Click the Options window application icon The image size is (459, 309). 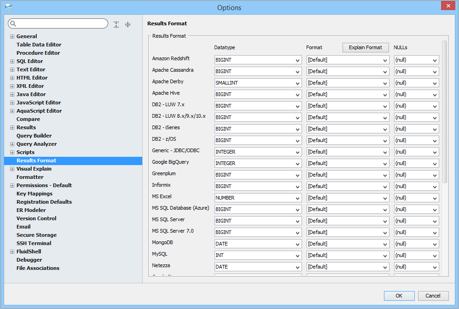point(9,8)
